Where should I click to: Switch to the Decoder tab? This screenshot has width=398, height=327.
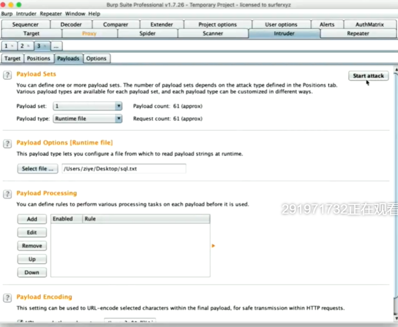[71, 24]
